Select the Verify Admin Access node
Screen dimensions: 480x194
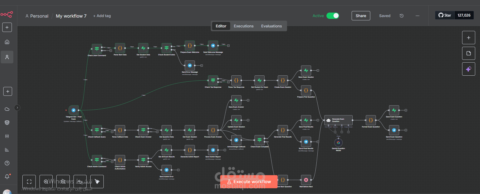pyautogui.click(x=143, y=160)
